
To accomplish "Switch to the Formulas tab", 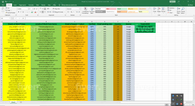I will (x=31, y=5).
